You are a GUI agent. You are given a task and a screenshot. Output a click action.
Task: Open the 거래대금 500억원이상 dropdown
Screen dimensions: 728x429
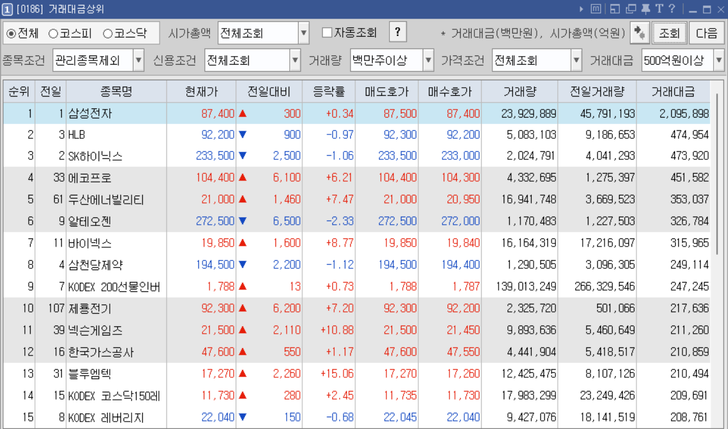pyautogui.click(x=719, y=60)
